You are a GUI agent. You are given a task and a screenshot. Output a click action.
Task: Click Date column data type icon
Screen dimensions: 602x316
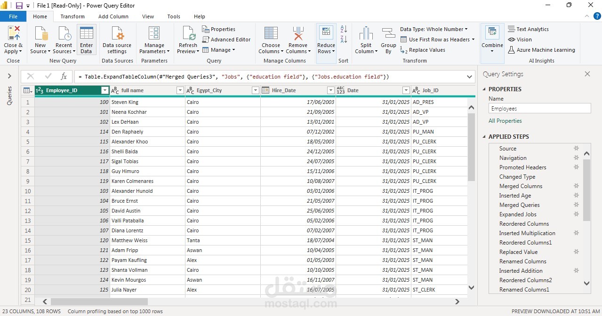(x=341, y=90)
